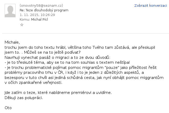Click the sender's grey avatar picture
Image resolution: width=169 pixels, height=113 pixels.
[10, 11]
